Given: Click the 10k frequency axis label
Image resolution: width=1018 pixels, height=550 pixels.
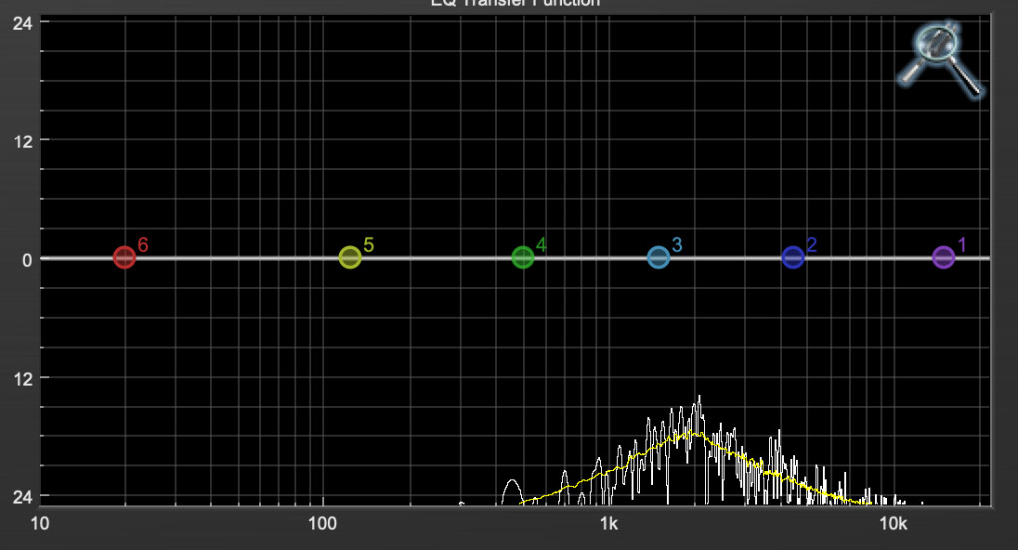Looking at the screenshot, I should pyautogui.click(x=893, y=523).
